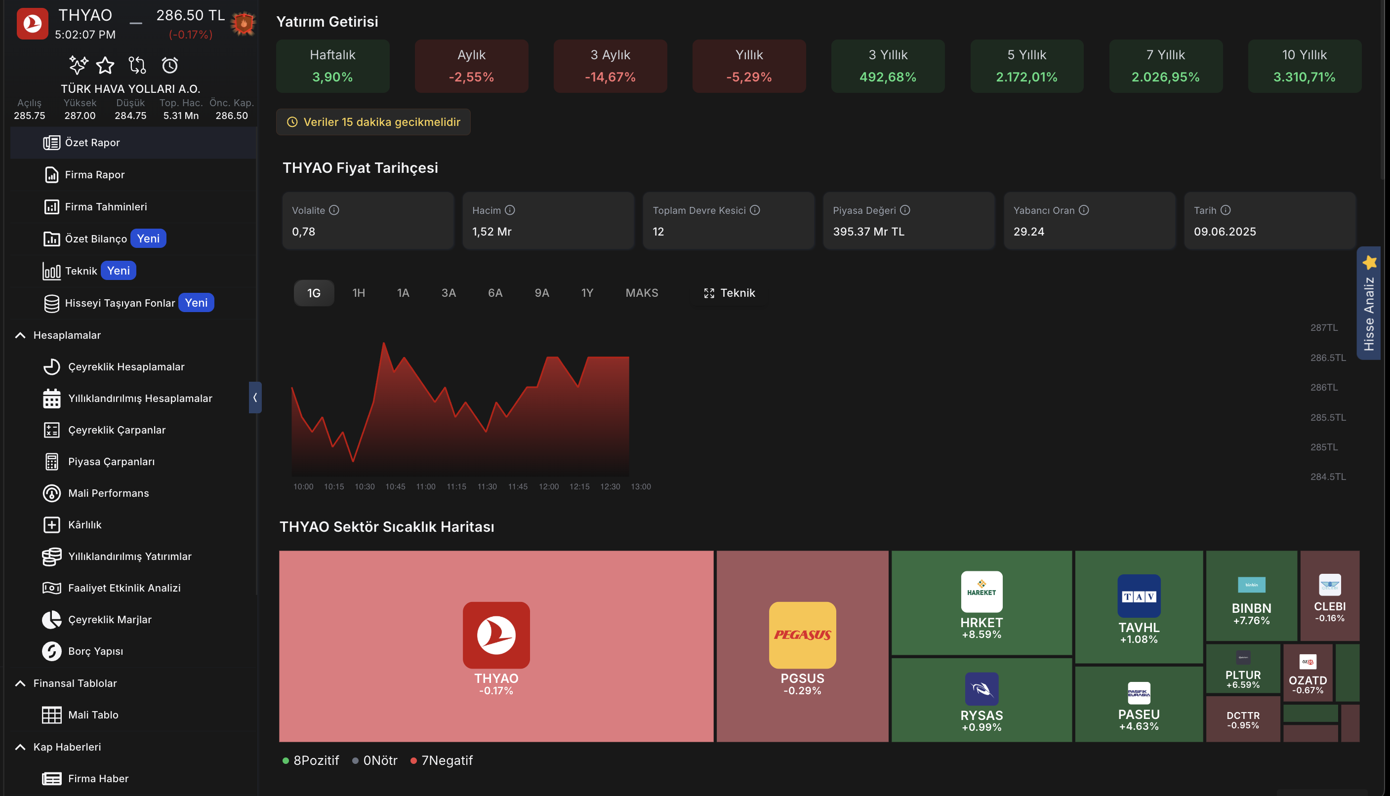Click the Turkish Airlines THYAO logo icon

click(x=32, y=24)
